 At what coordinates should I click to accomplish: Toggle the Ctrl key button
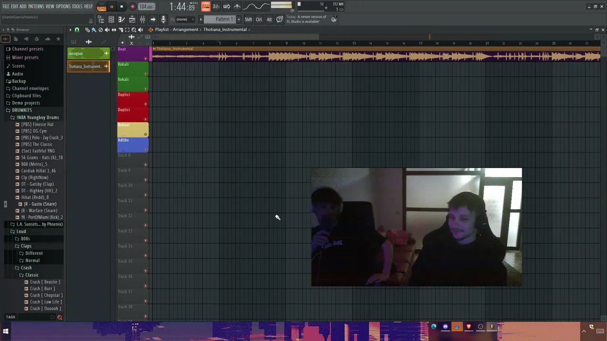pos(259,19)
